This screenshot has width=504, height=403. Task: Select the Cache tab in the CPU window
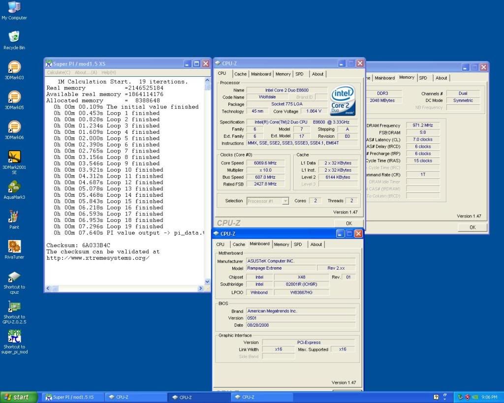(x=240, y=74)
